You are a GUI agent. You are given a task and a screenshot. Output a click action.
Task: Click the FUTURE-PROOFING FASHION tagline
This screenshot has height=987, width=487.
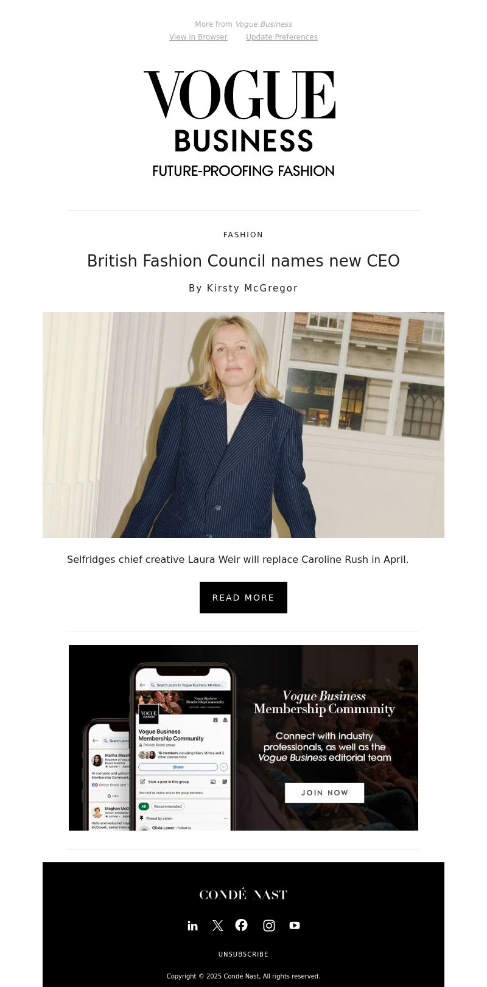(x=243, y=171)
